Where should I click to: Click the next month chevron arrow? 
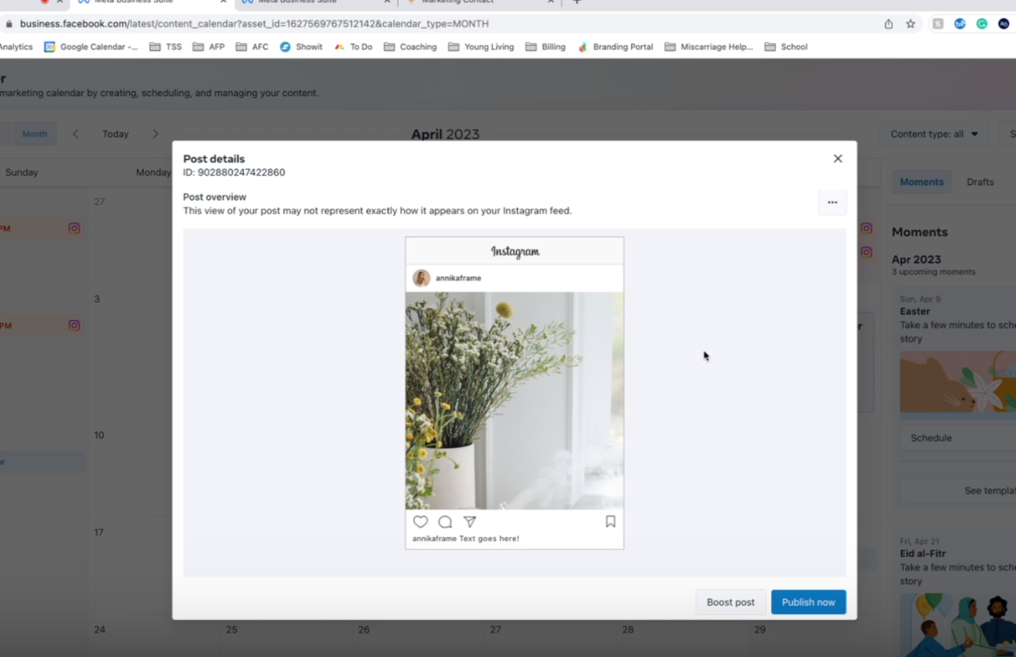click(155, 134)
